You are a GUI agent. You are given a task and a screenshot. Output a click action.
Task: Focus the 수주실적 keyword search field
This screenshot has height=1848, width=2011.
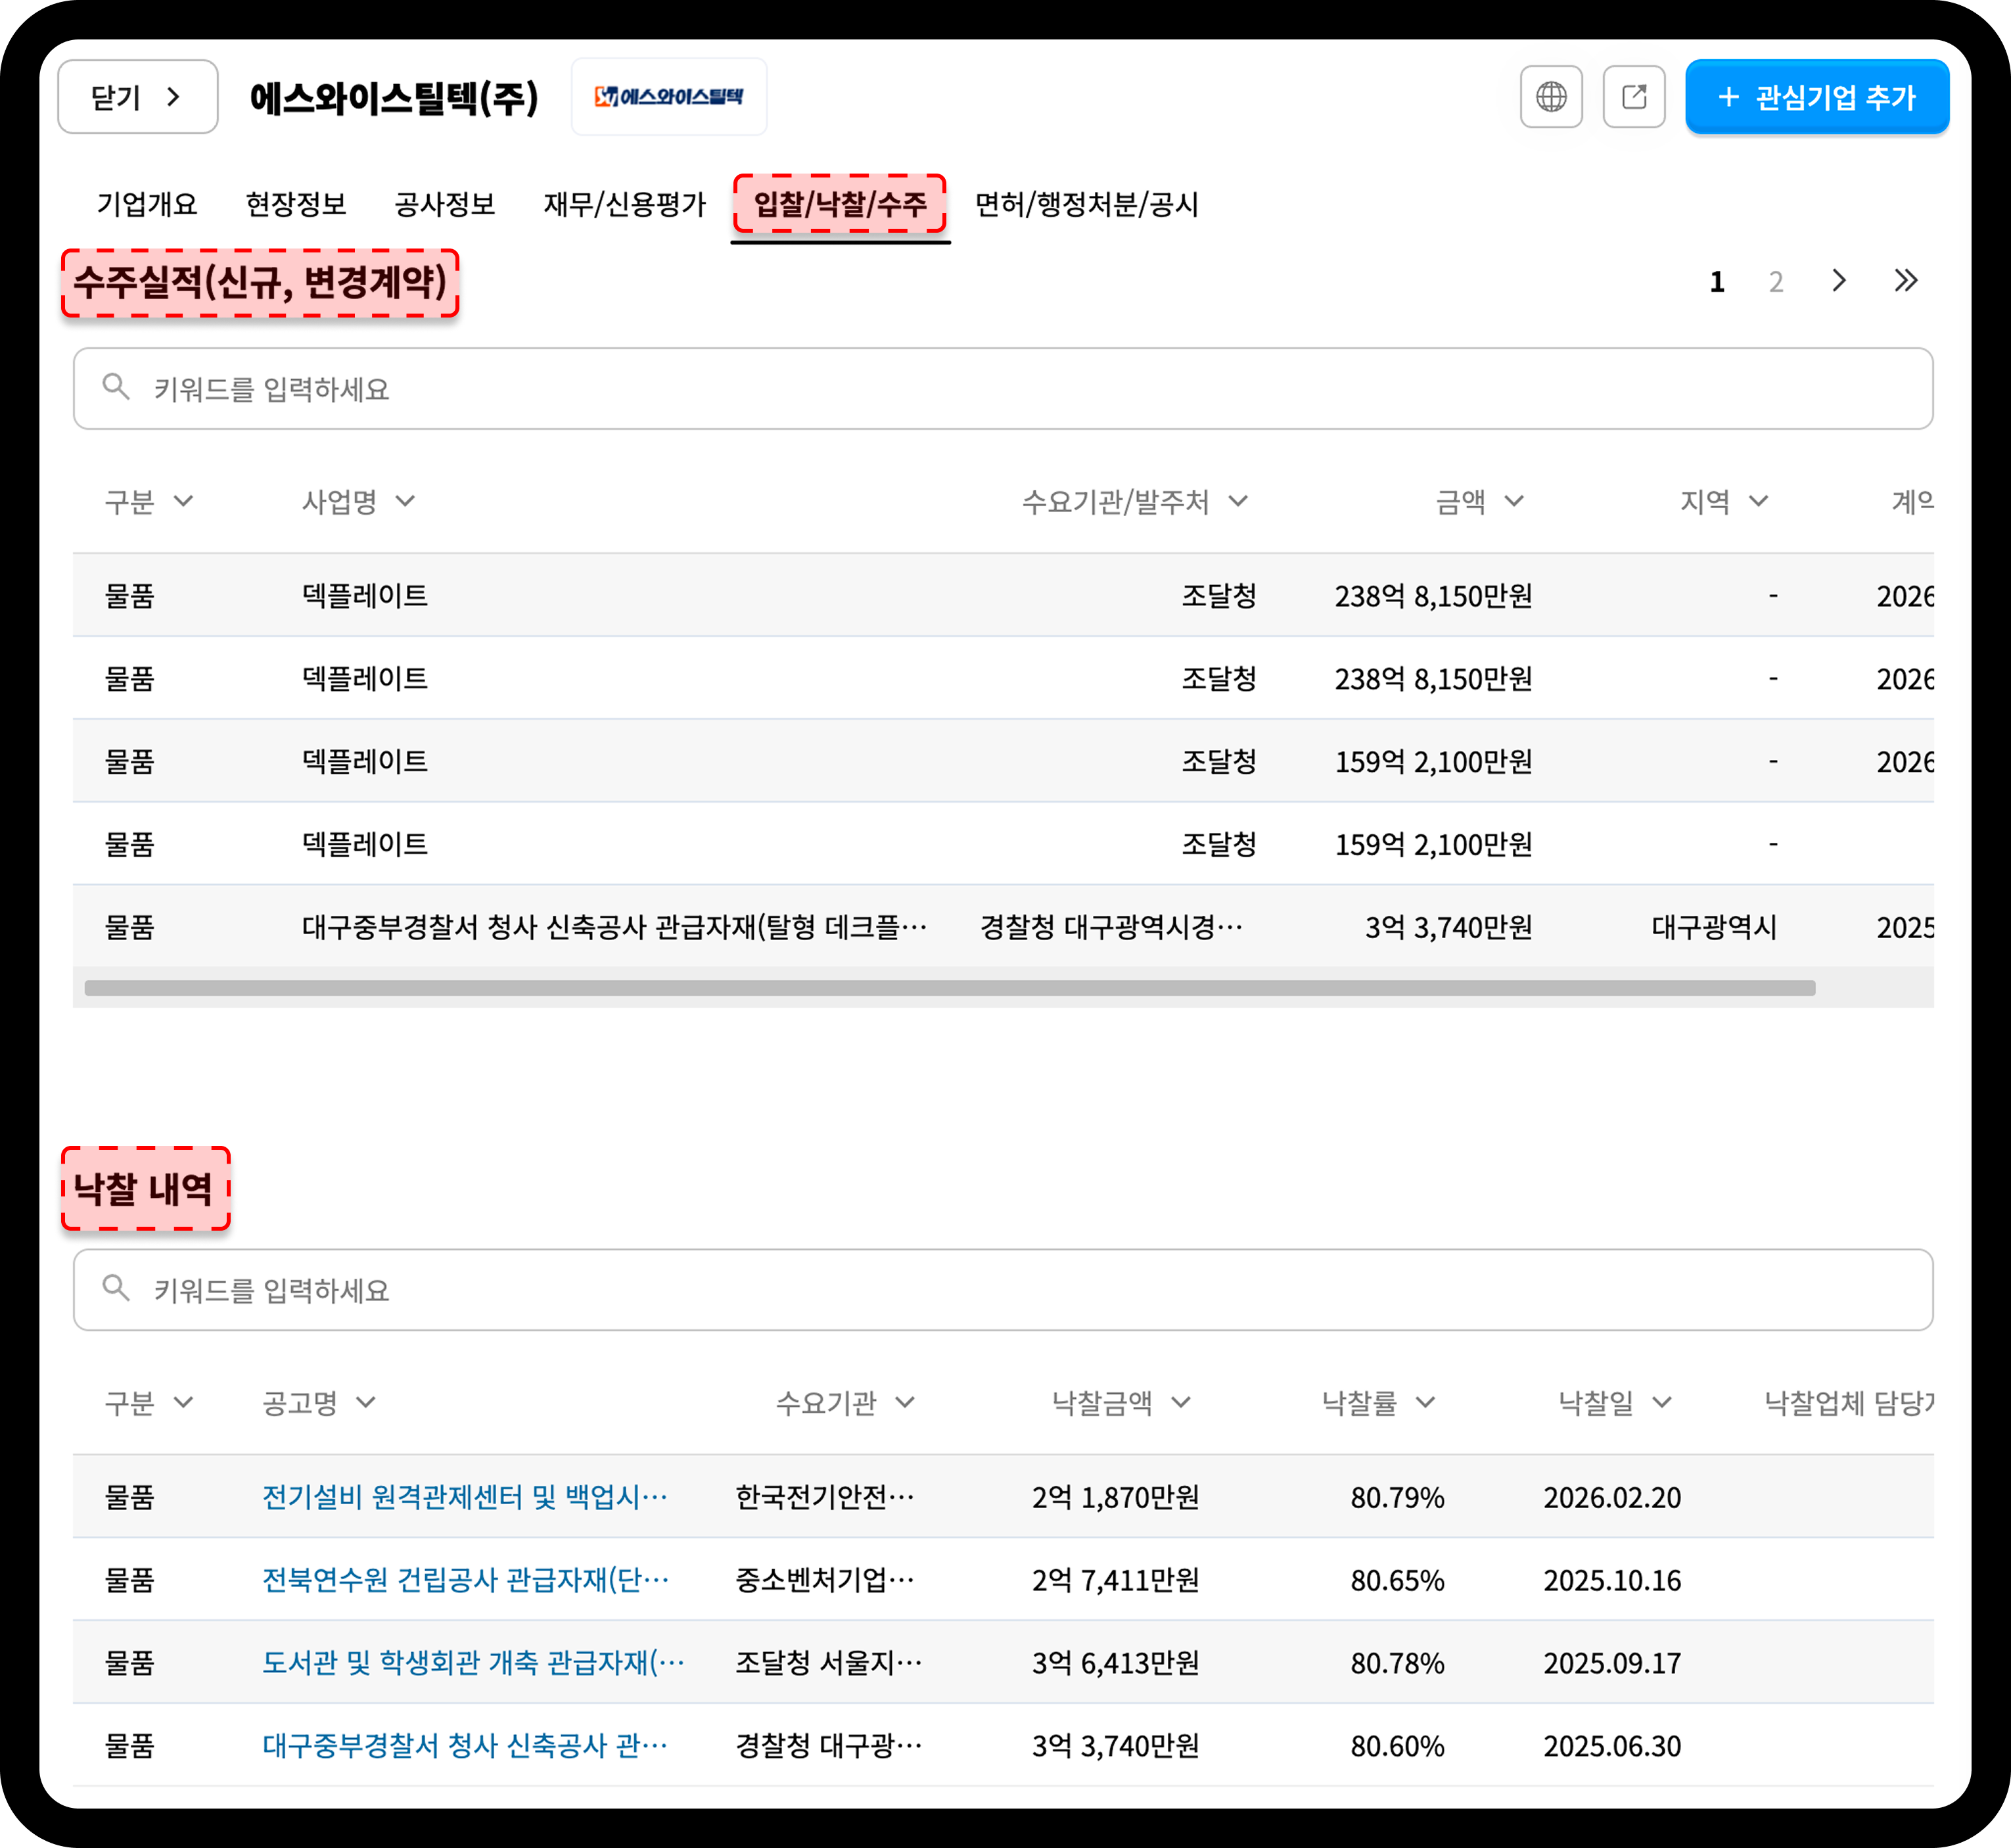click(1002, 388)
